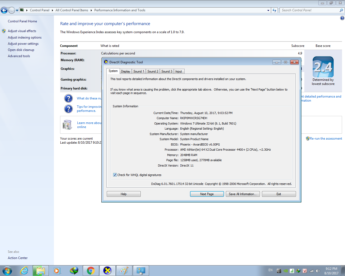Open Windows Explorer folder icon in taskbar
Screen dimensions: 345x276
pos(41,271)
